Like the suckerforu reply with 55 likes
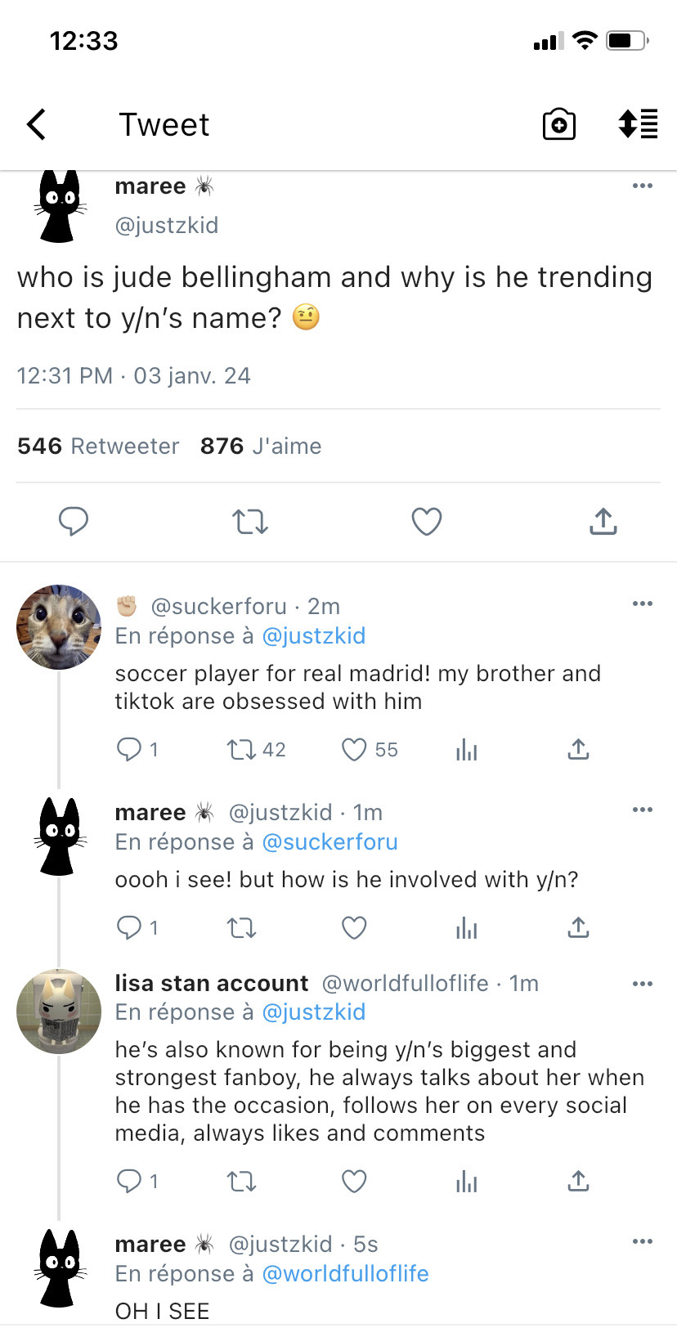677x1328 pixels. click(354, 749)
